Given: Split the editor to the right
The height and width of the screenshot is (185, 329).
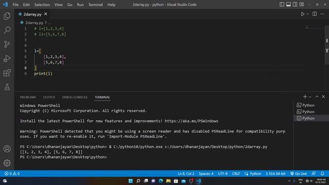Looking at the screenshot, I should coord(315,14).
